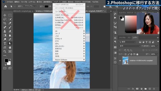The height and width of the screenshot is (91, 161).
Task: Switch to the チャンネル tab
Action: [x=122, y=38]
